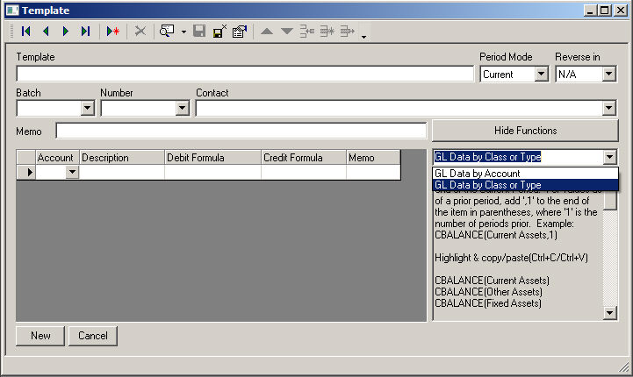The image size is (633, 377).
Task: Go to the previous record
Action: tap(46, 31)
